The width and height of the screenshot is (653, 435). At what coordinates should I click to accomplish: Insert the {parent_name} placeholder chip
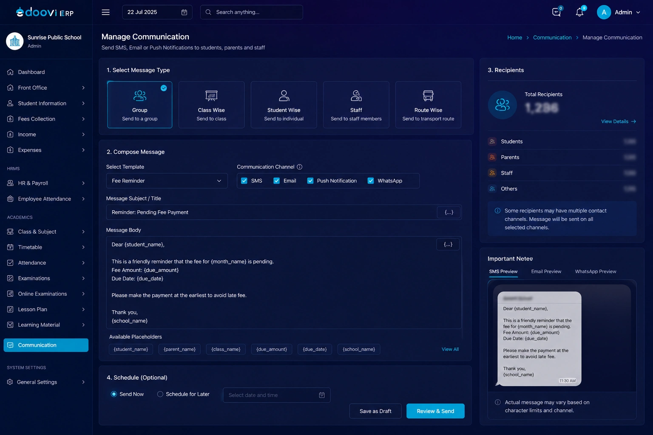tap(179, 350)
